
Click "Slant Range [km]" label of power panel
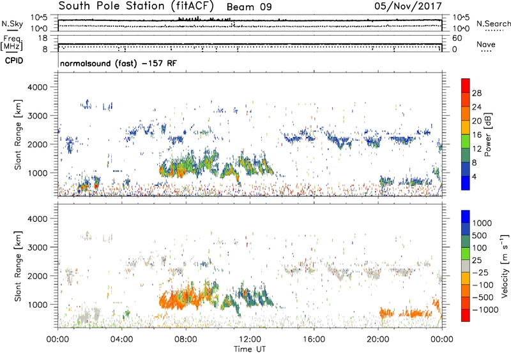tap(18, 134)
